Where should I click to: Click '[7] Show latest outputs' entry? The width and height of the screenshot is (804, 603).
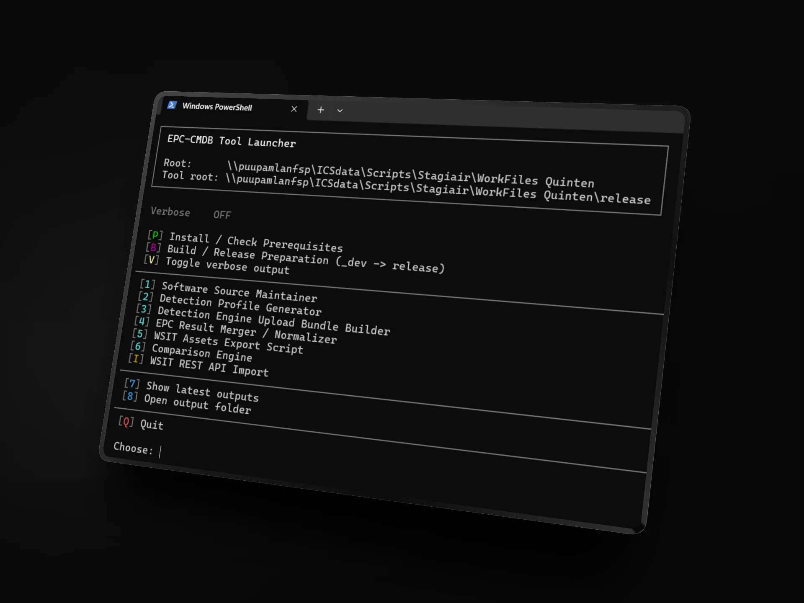point(192,390)
